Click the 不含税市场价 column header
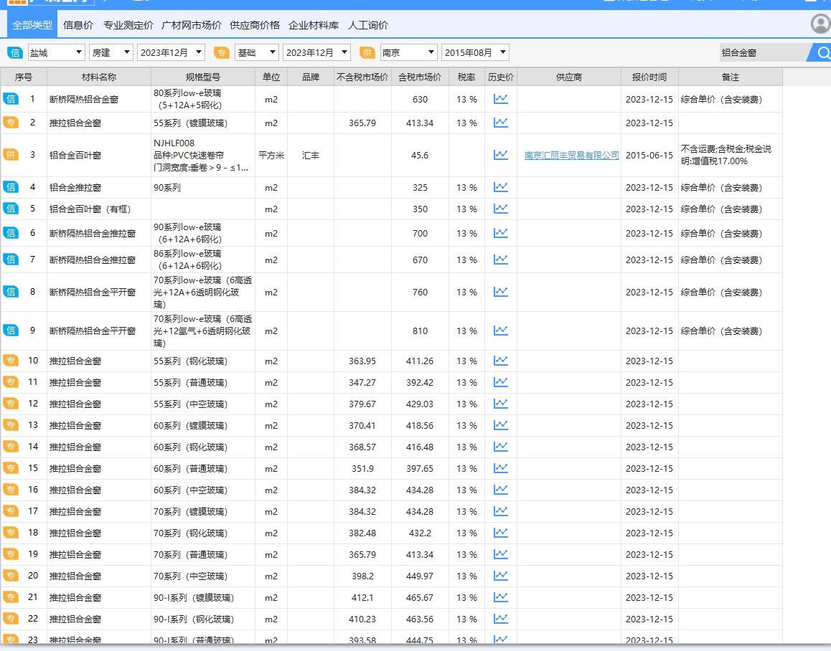The width and height of the screenshot is (831, 651). pyautogui.click(x=362, y=77)
